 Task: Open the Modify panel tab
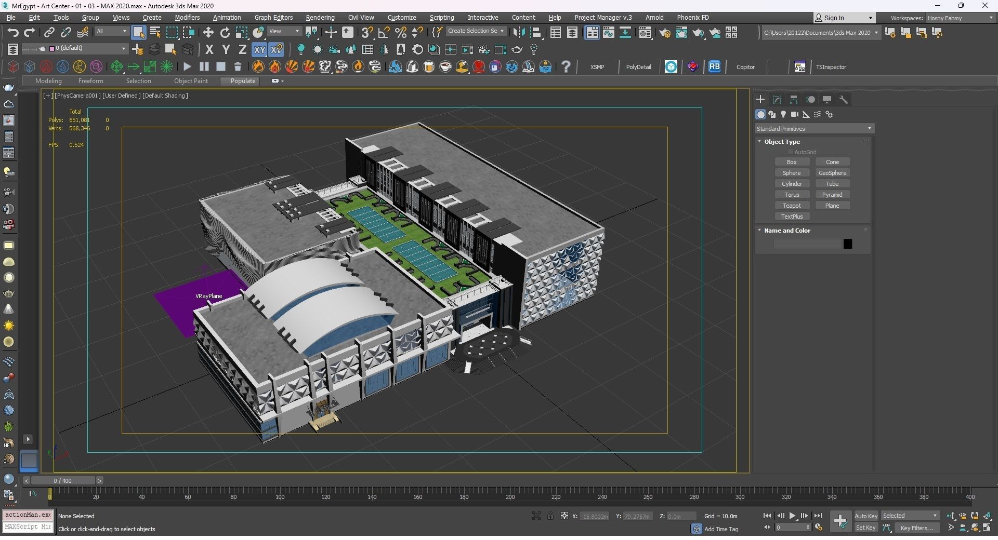[777, 100]
